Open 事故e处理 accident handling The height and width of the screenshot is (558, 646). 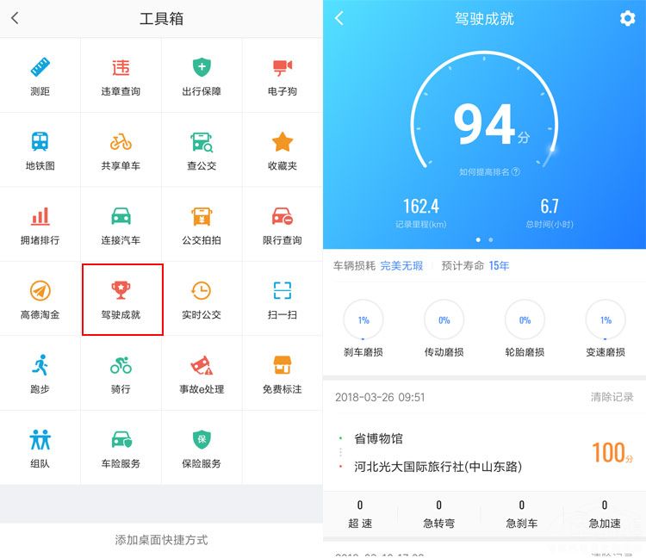[x=202, y=374]
